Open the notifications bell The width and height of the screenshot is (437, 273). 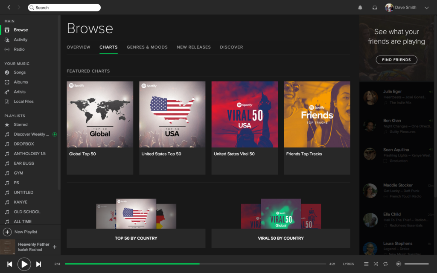pos(360,8)
